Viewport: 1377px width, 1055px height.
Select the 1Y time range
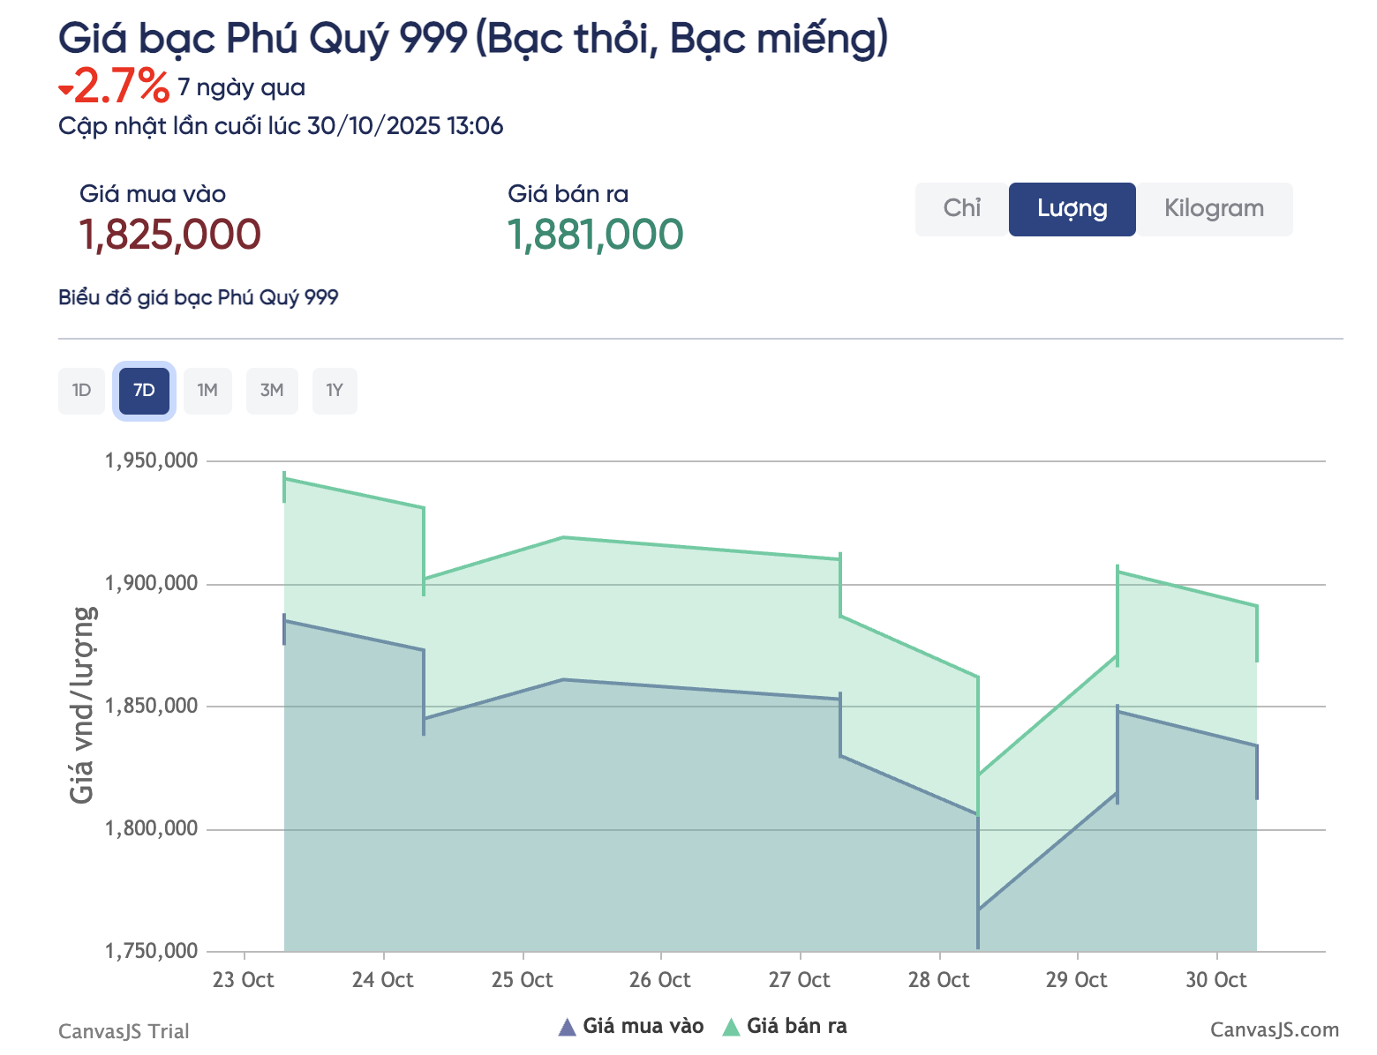click(x=335, y=391)
